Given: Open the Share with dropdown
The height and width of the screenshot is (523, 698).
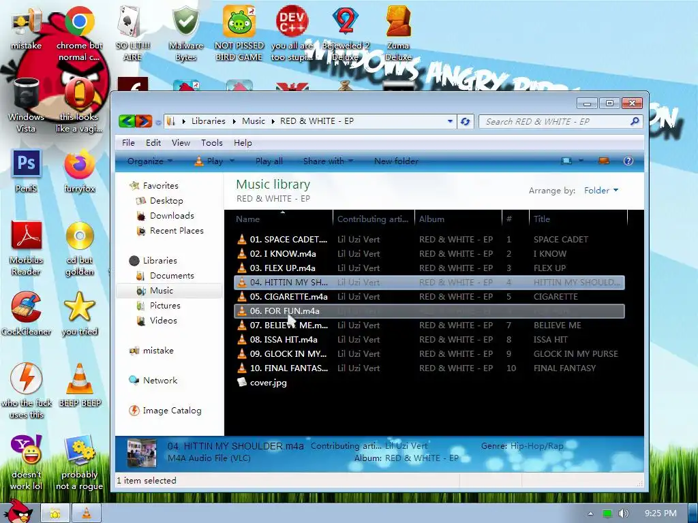Looking at the screenshot, I should coord(328,161).
